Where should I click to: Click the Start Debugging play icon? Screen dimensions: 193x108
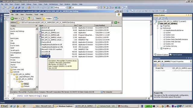coord(52,7)
